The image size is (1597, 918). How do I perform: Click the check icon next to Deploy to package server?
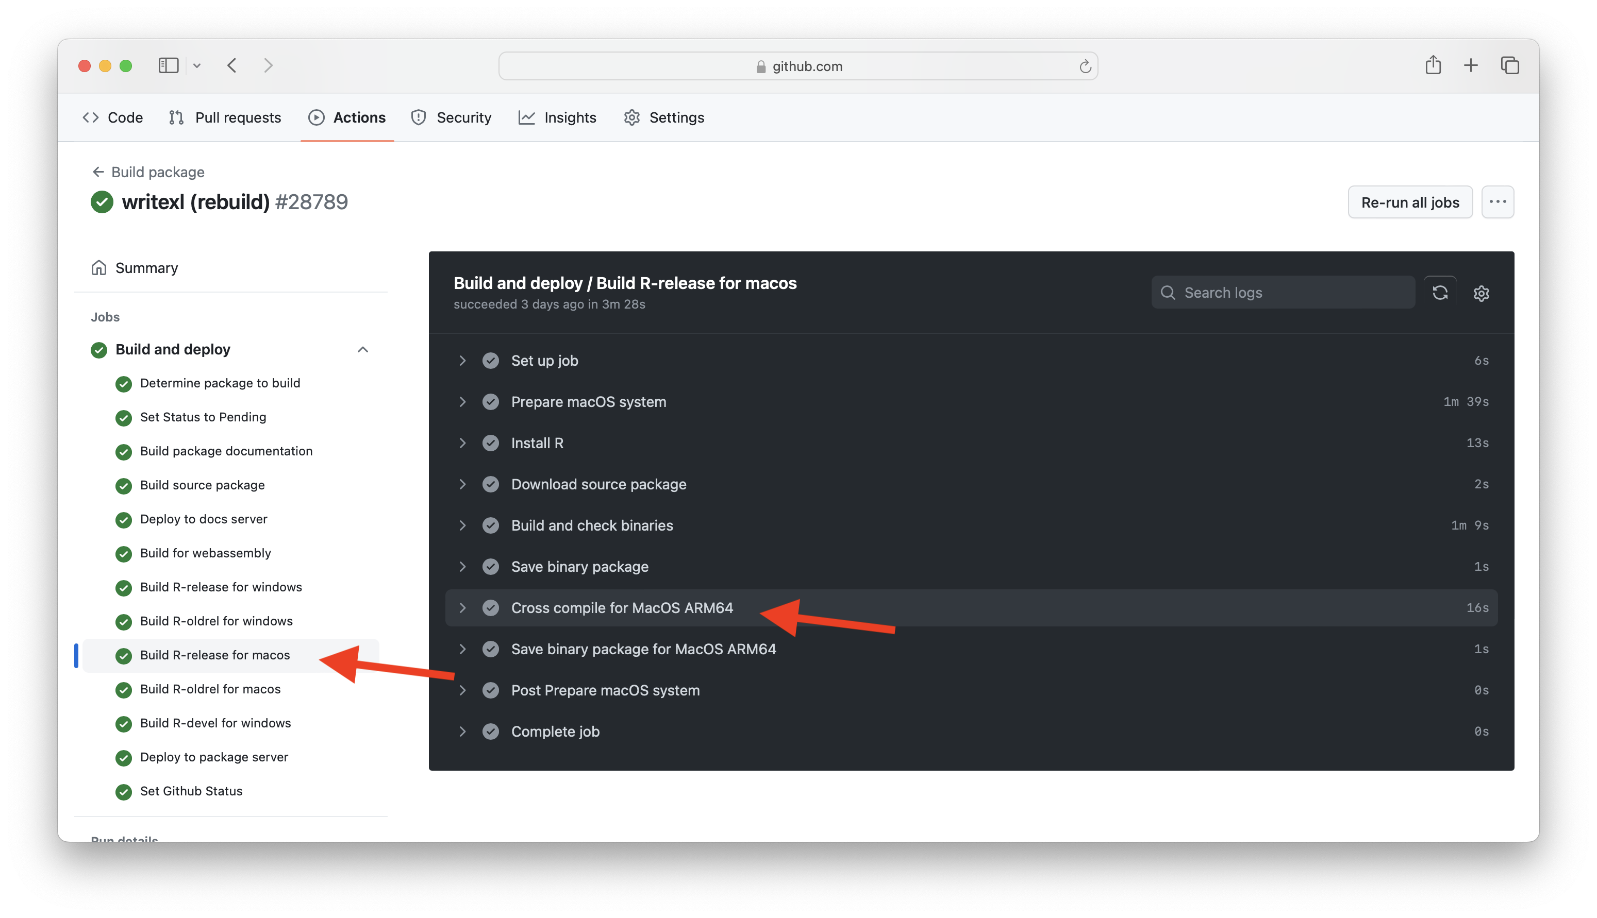click(124, 758)
